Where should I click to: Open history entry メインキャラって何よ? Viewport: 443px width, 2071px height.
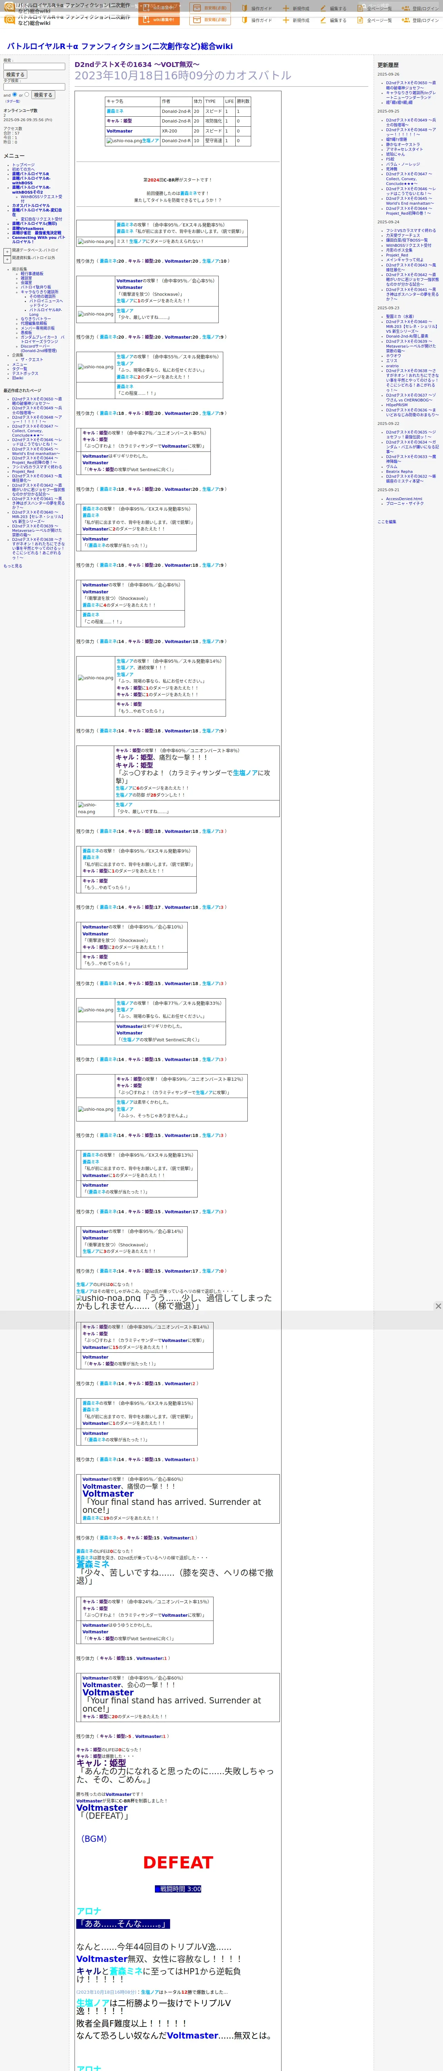pyautogui.click(x=404, y=260)
